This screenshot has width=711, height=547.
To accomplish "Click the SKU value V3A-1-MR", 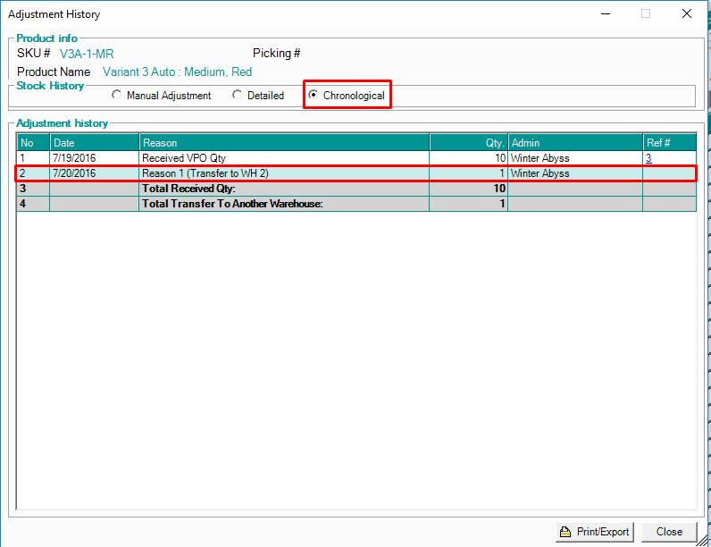I will coord(87,54).
